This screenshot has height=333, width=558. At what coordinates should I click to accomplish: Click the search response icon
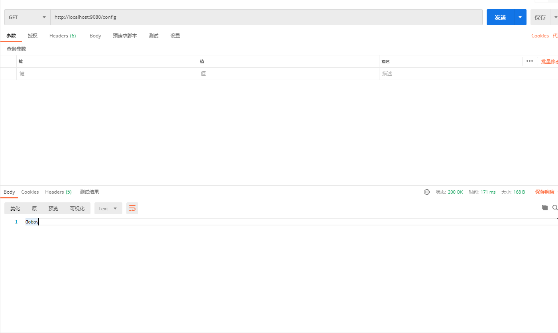(555, 208)
